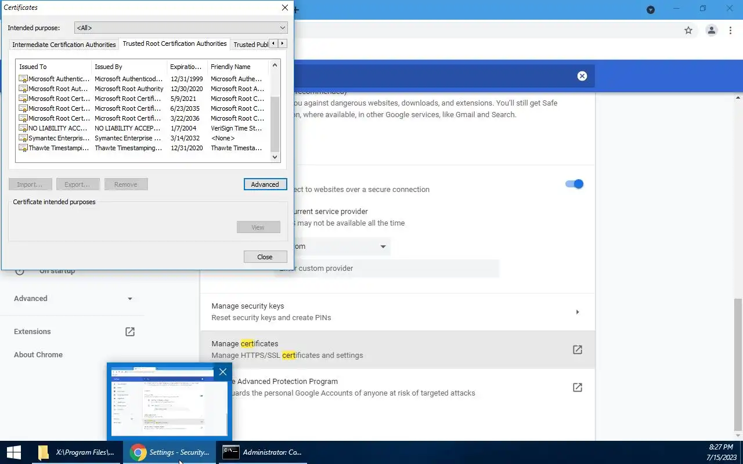This screenshot has height=464, width=743.
Task: Expand Manage security keys arrow
Action: tap(578, 312)
